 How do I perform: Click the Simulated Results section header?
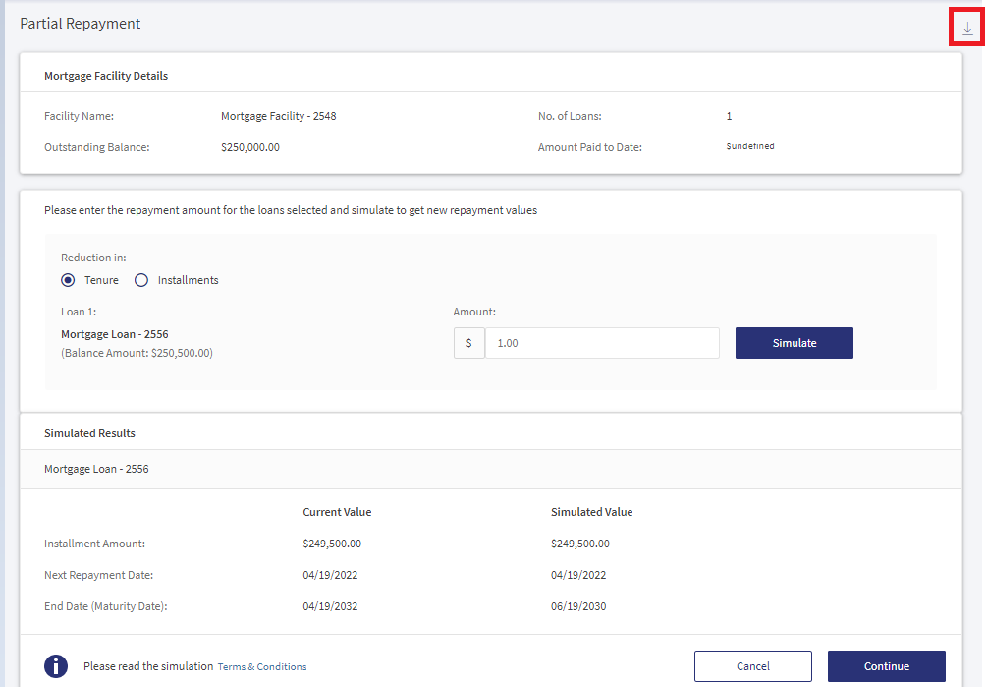tap(89, 433)
